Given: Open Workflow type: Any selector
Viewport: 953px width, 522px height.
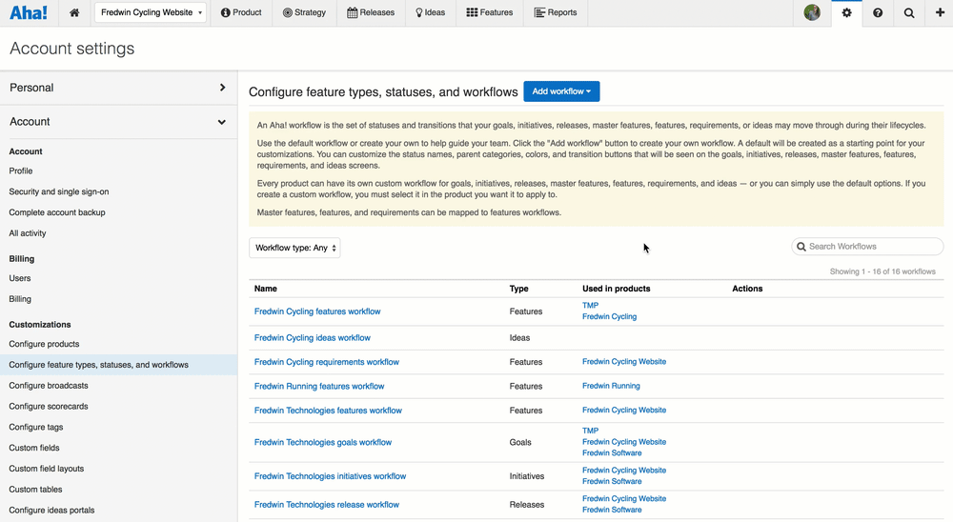Looking at the screenshot, I should pyautogui.click(x=294, y=248).
